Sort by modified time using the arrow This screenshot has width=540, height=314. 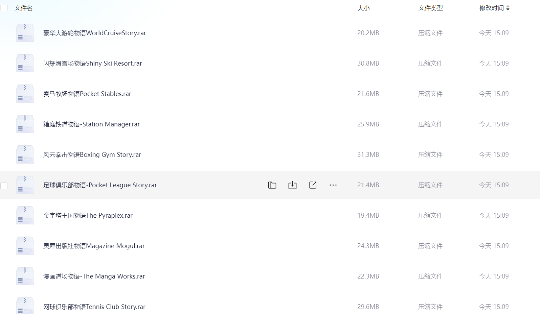pos(508,8)
